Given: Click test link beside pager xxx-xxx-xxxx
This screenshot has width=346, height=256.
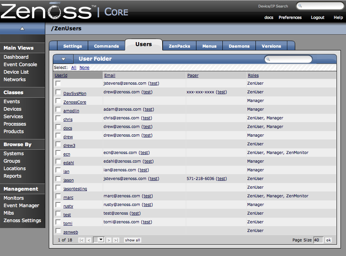Looking at the screenshot, I should [221, 92].
